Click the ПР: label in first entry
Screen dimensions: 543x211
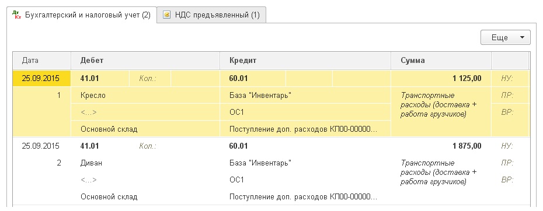pyautogui.click(x=507, y=96)
